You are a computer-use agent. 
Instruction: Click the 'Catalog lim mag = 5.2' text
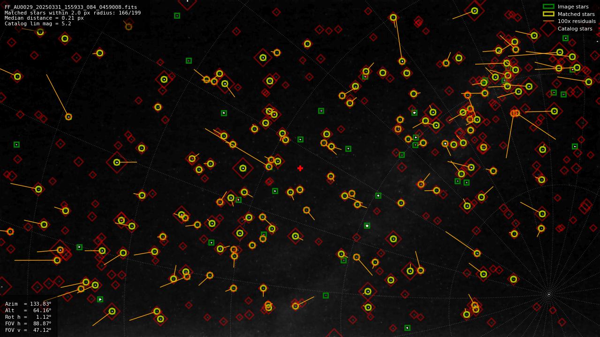click(38, 23)
